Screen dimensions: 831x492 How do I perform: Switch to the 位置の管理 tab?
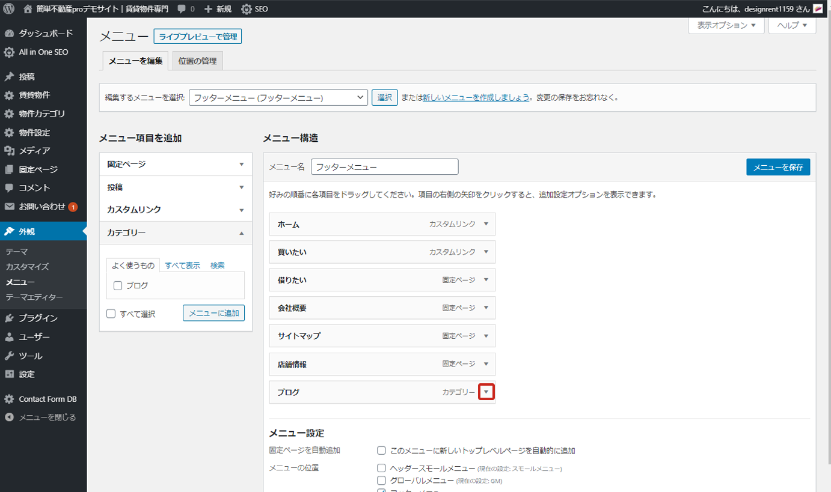197,61
